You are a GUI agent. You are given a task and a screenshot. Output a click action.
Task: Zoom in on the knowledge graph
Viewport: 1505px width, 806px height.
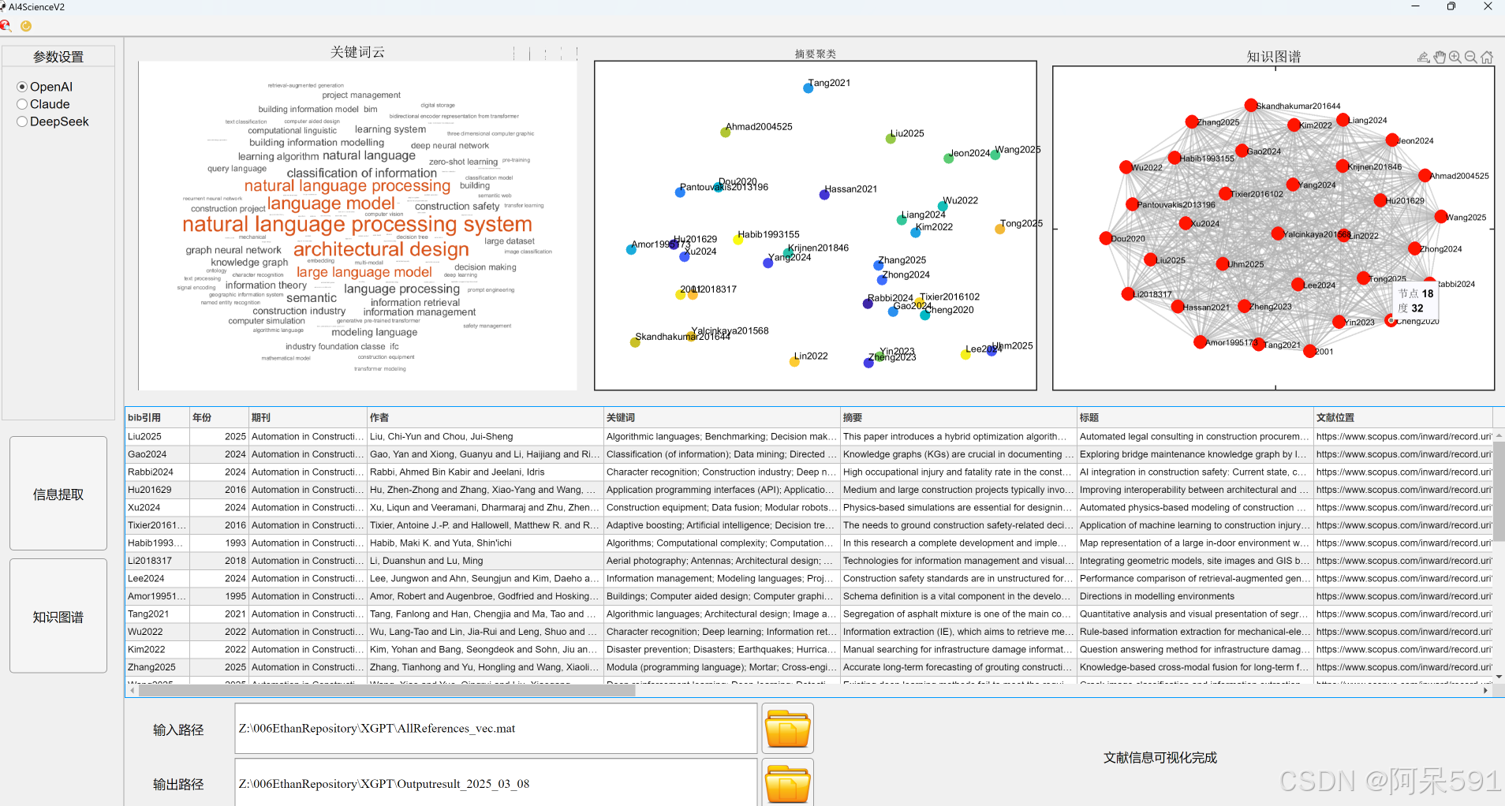click(1455, 57)
